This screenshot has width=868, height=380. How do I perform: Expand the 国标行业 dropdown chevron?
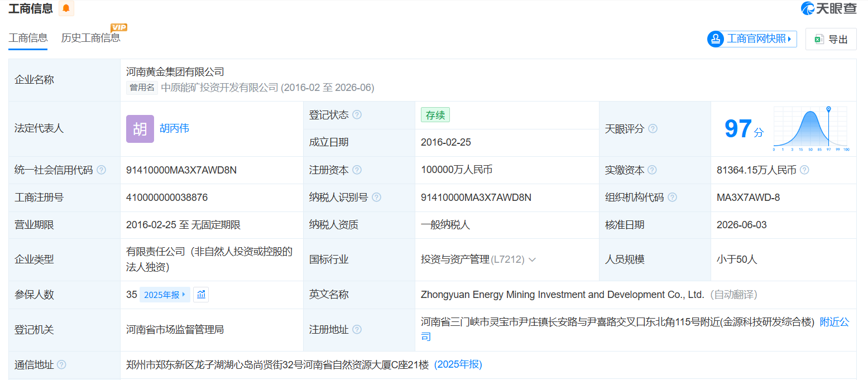pyautogui.click(x=532, y=260)
